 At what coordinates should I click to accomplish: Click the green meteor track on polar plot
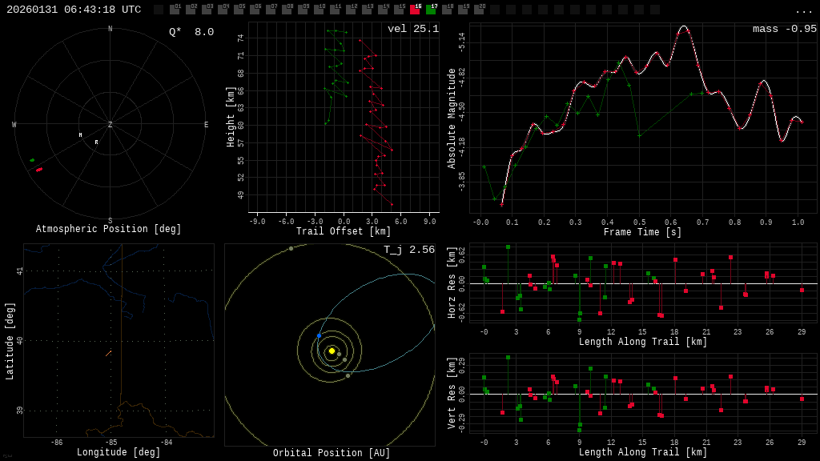32,160
